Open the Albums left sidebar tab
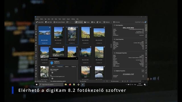The image size is (182, 102). 36,27
